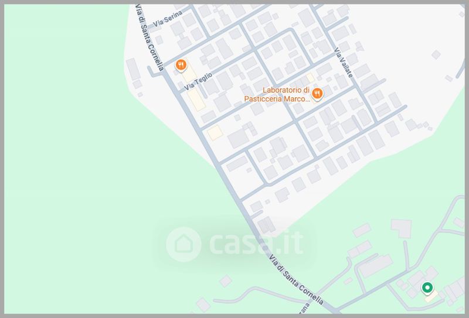
Task: Click the Via Serina street label
Action: pos(168,19)
